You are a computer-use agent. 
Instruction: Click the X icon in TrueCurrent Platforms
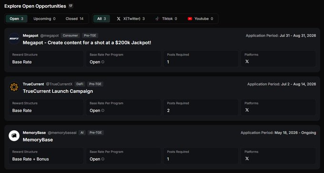247,110
